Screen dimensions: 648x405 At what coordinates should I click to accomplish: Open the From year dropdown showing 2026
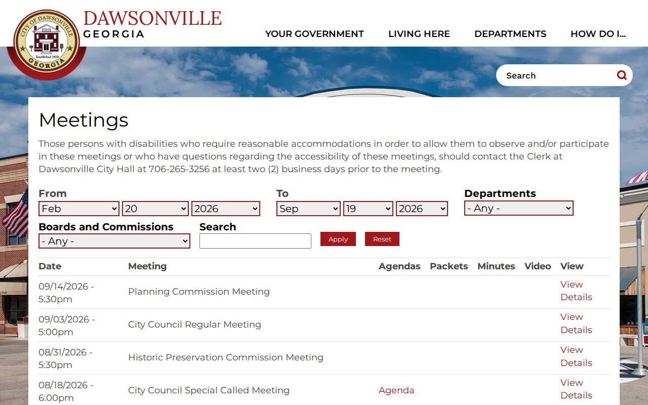coord(226,209)
